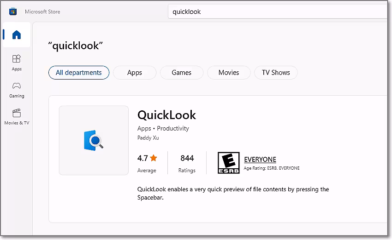
Task: Open the Apps section in sidebar
Action: 17,63
